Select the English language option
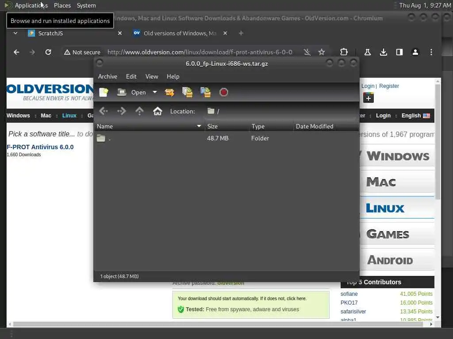This screenshot has width=453, height=339. (415, 116)
